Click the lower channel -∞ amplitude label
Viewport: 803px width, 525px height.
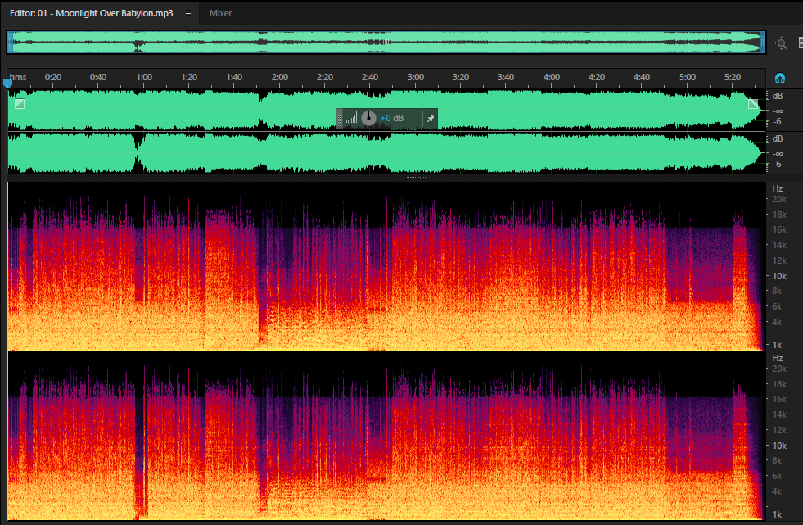click(x=778, y=153)
